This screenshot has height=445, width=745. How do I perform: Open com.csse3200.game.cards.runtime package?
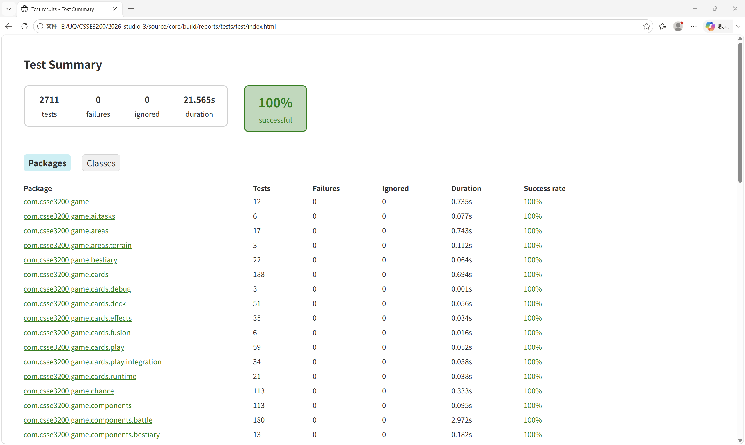80,376
